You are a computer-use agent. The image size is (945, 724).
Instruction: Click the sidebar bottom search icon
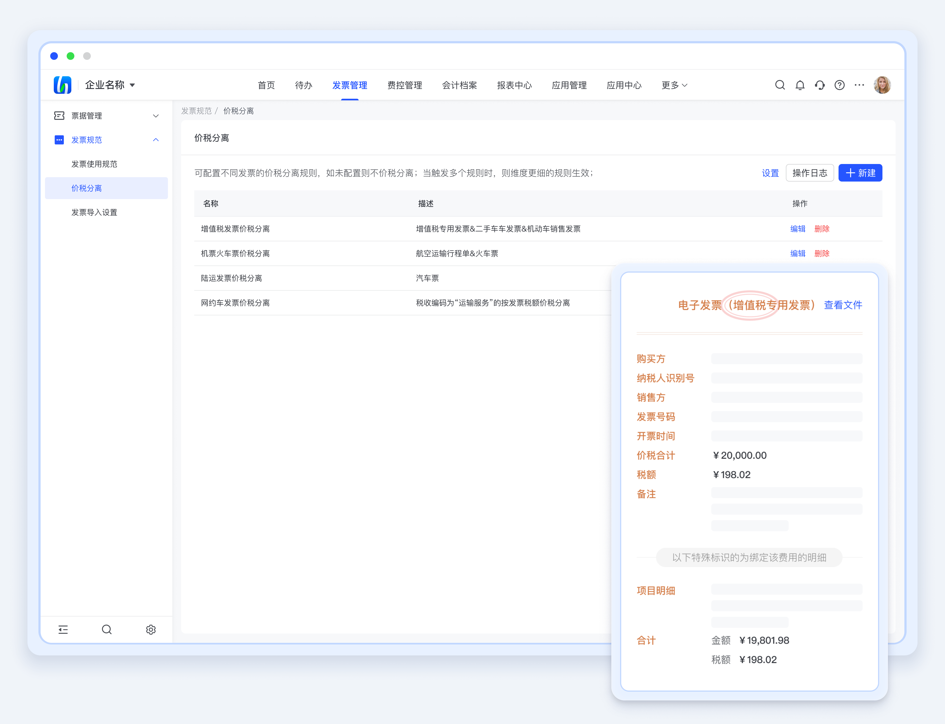coord(106,630)
